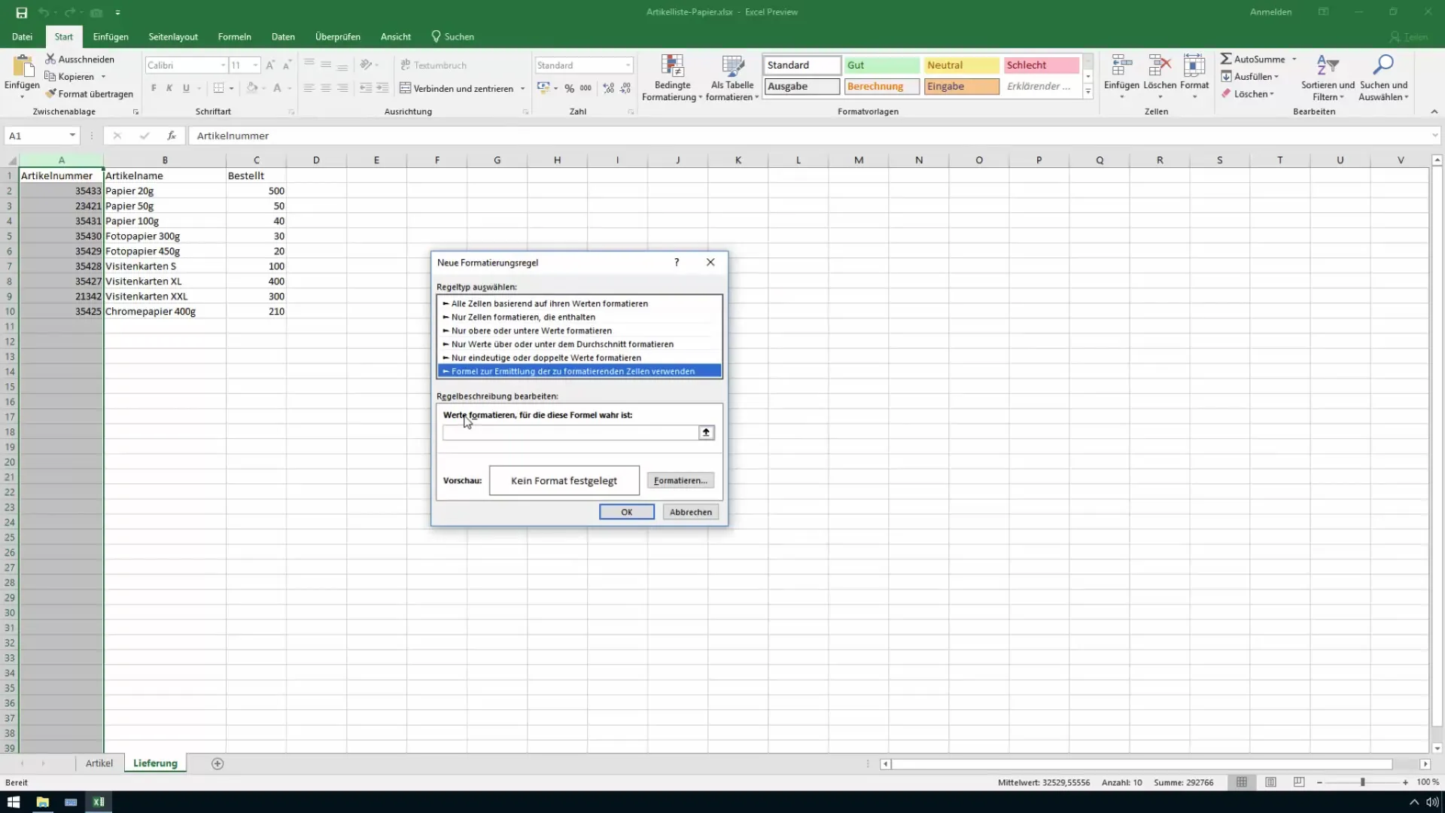Align text right icon
The image size is (1445, 813).
click(342, 88)
